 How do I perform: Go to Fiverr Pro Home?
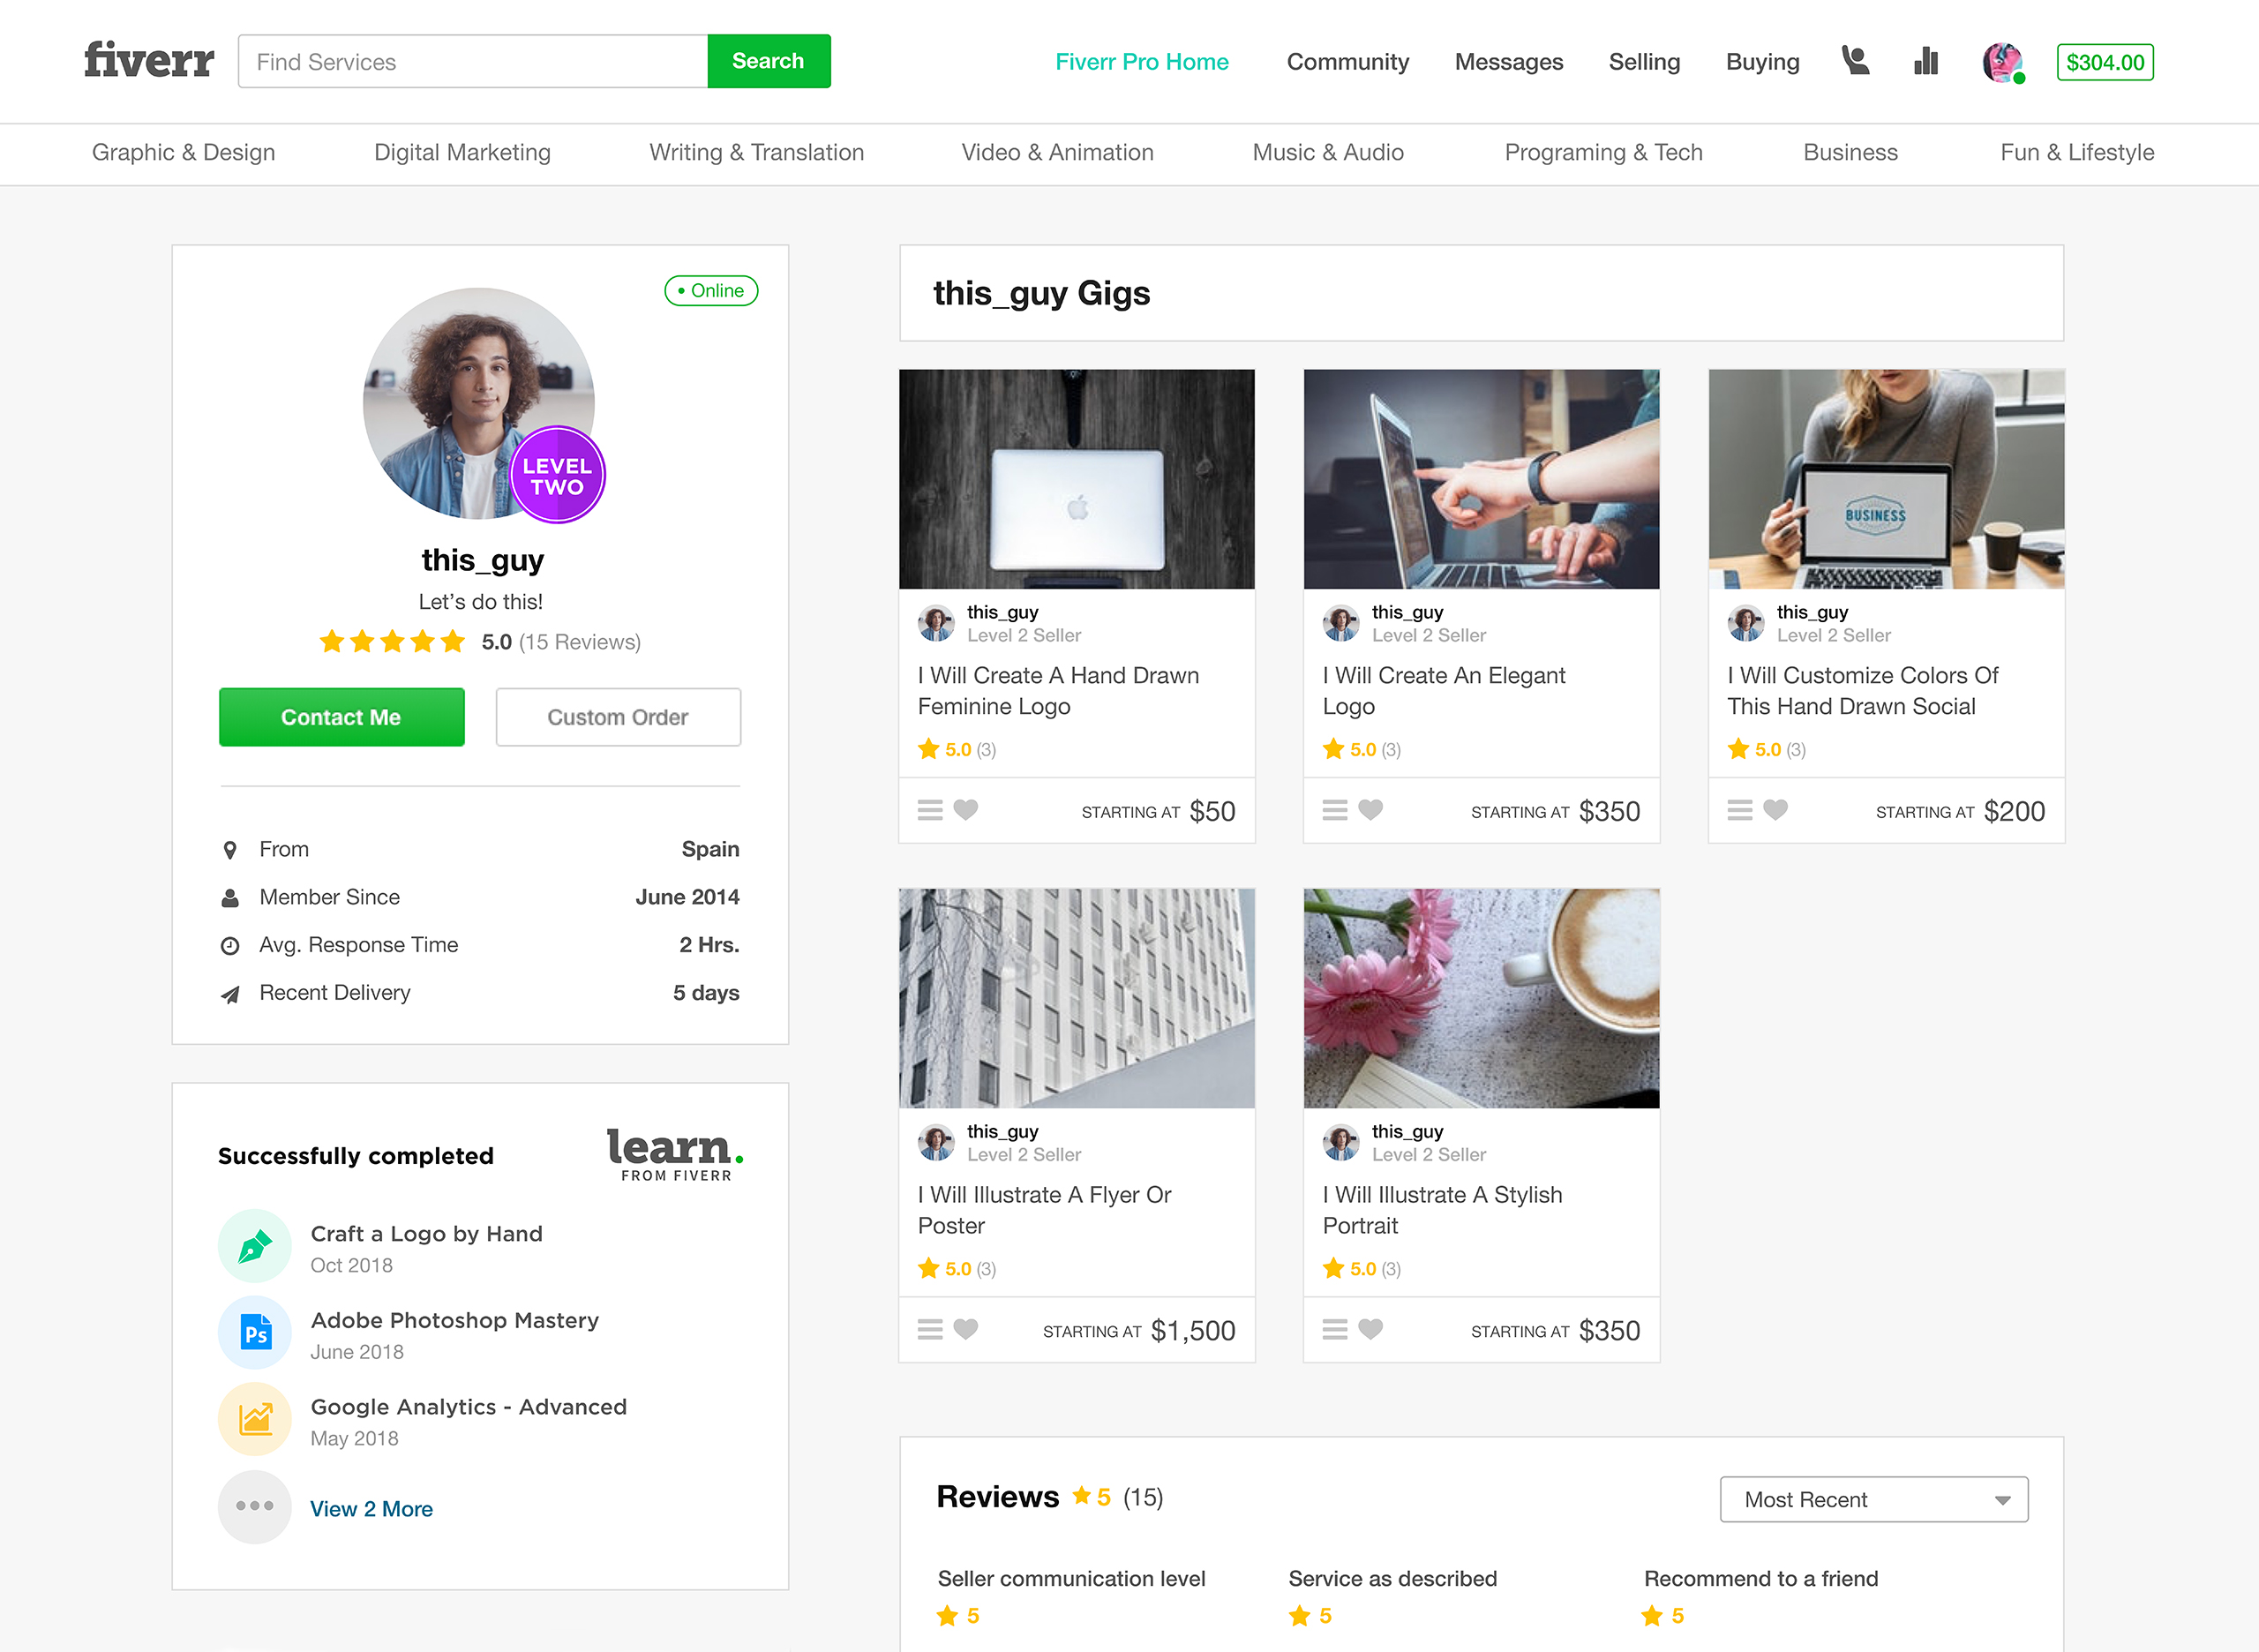[1141, 62]
